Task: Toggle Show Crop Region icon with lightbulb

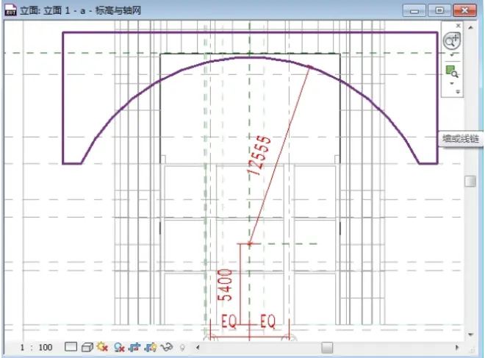Action: click(x=151, y=348)
